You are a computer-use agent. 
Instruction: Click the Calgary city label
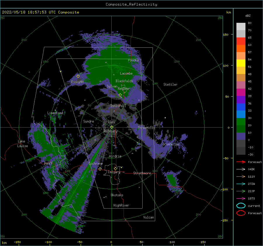114,172
